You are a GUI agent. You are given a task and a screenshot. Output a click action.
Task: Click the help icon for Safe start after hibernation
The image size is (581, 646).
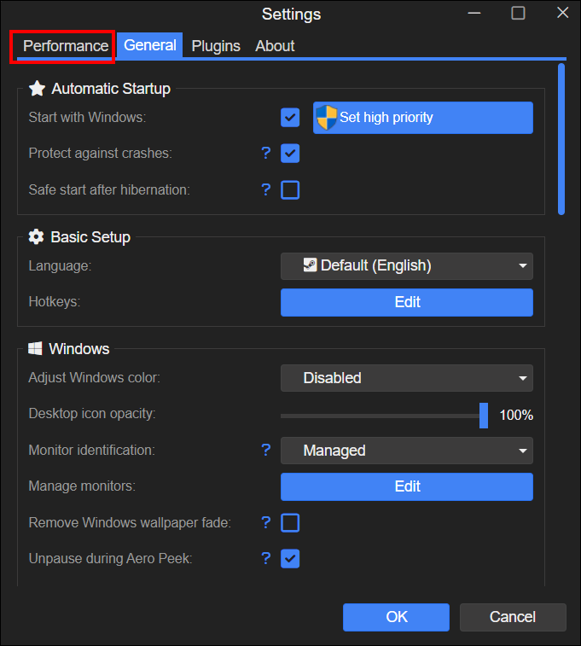pyautogui.click(x=266, y=190)
